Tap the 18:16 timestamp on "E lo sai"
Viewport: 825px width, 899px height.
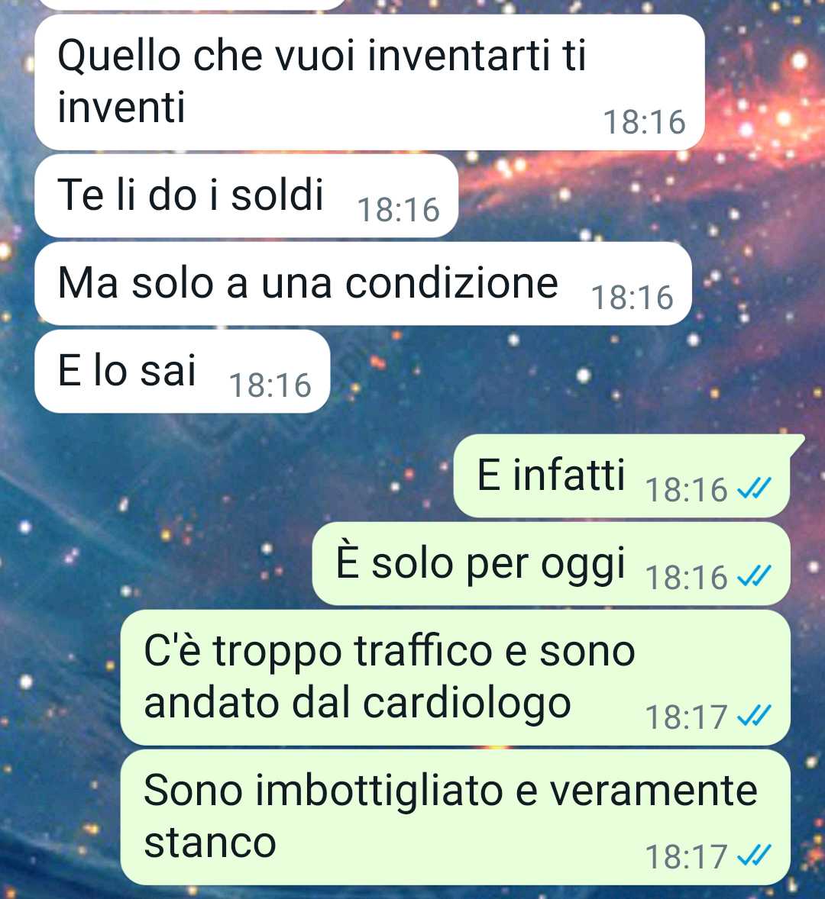pos(270,385)
